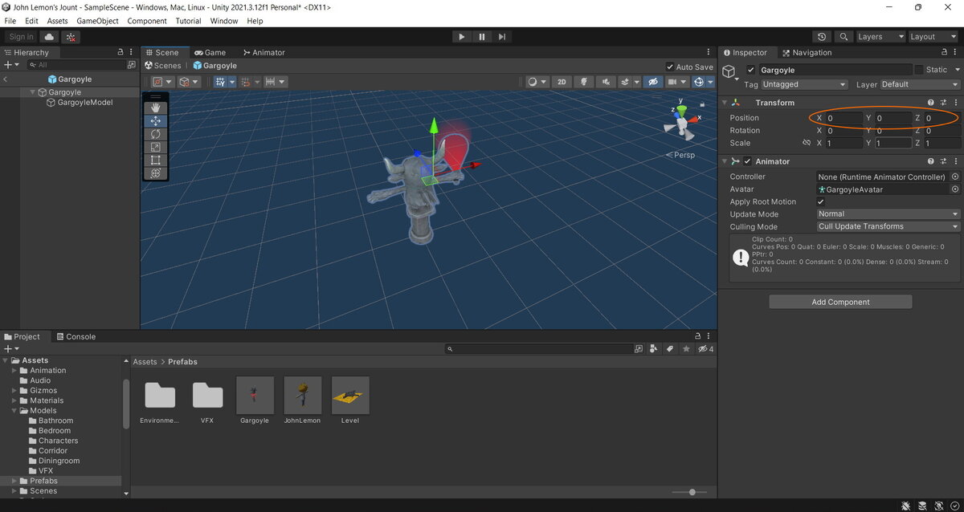Select the Rect tool in Scene view
This screenshot has height=512, width=964.
156,160
